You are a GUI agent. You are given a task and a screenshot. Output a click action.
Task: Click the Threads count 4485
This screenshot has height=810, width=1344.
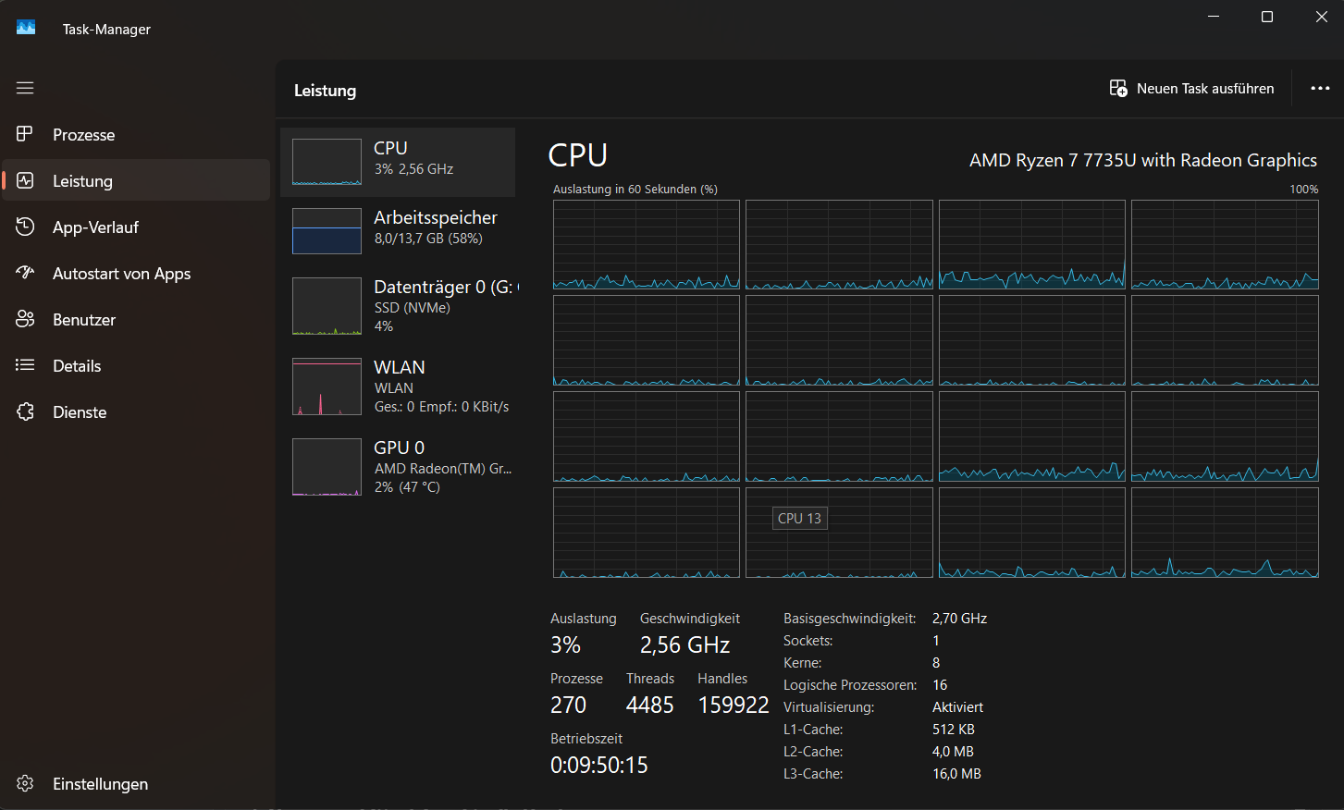point(650,706)
